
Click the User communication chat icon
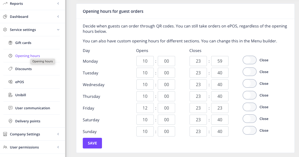click(10, 108)
